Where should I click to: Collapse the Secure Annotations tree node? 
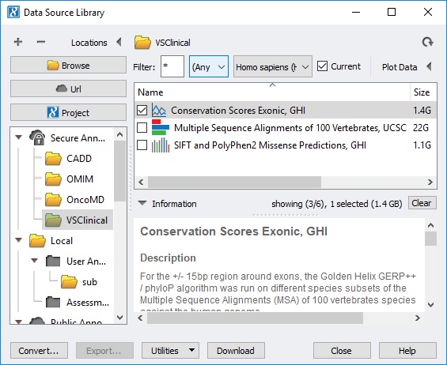(19, 137)
